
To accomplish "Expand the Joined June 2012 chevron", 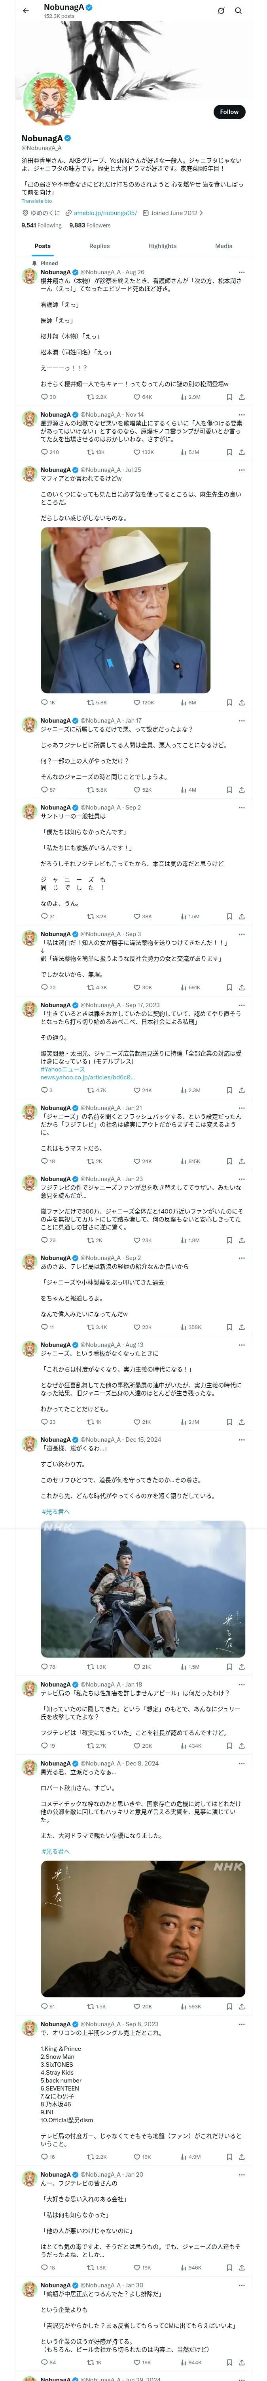I will [x=201, y=213].
